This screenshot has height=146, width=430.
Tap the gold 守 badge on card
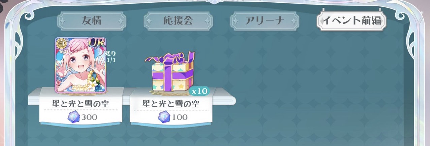point(61,43)
